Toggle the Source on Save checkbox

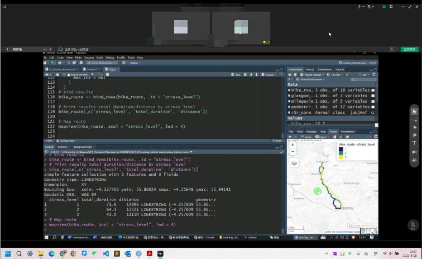pyautogui.click(x=68, y=74)
